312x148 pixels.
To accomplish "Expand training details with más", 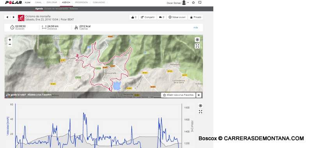I will click(196, 28).
